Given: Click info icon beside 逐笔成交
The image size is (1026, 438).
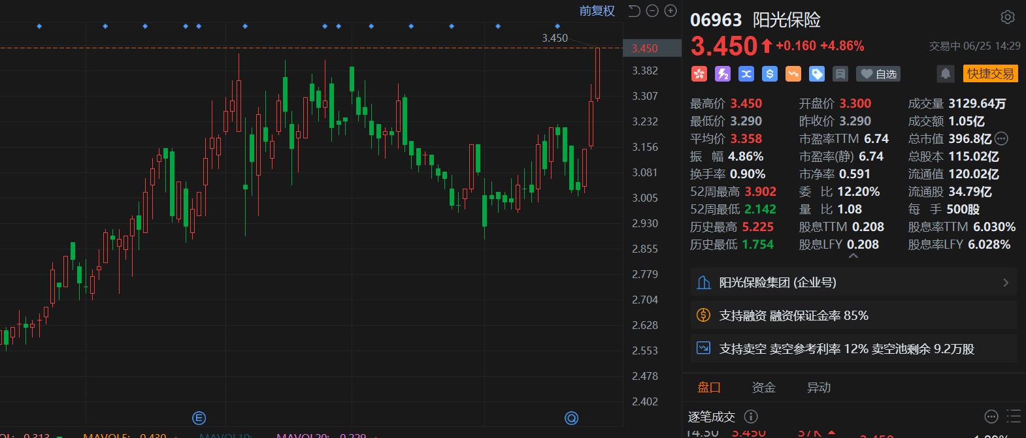Looking at the screenshot, I should click(x=751, y=416).
